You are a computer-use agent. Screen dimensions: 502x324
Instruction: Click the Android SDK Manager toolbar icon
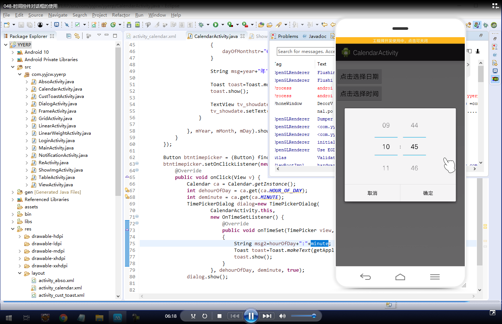pos(129,25)
